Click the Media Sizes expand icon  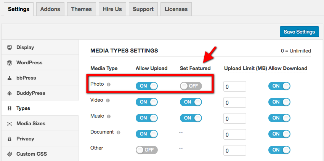click(x=10, y=124)
